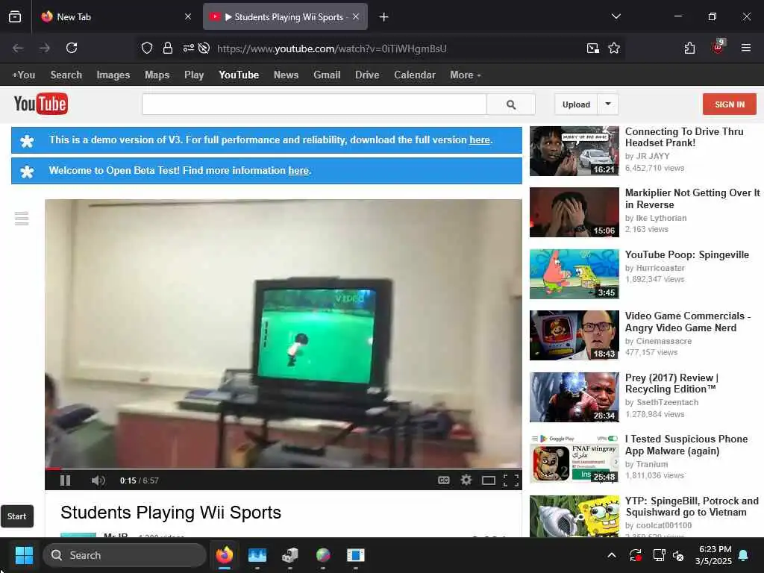This screenshot has height=573, width=764.
Task: Mute the video using the speaker icon
Action: (98, 480)
